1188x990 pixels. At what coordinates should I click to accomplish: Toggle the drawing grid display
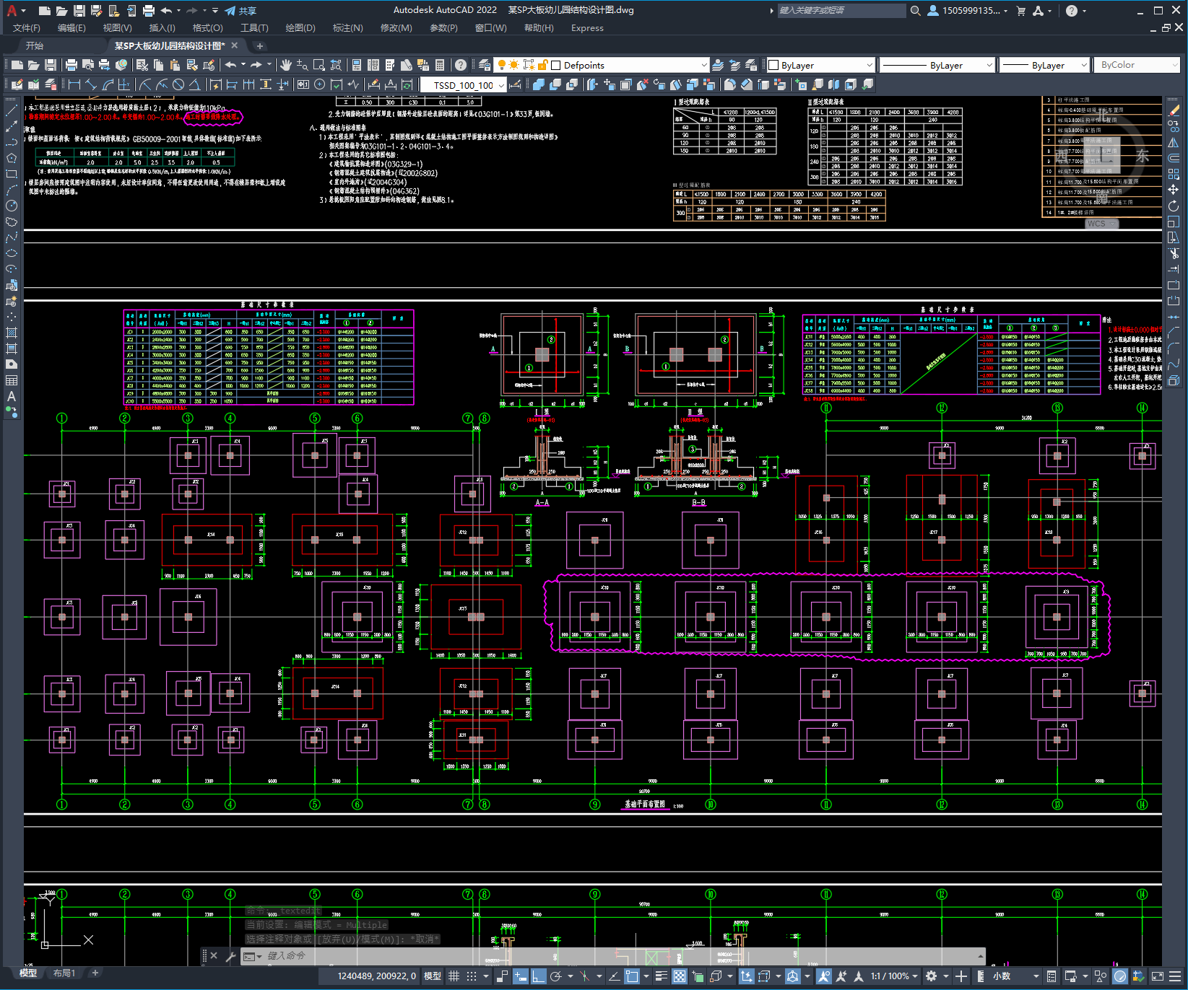coord(454,976)
